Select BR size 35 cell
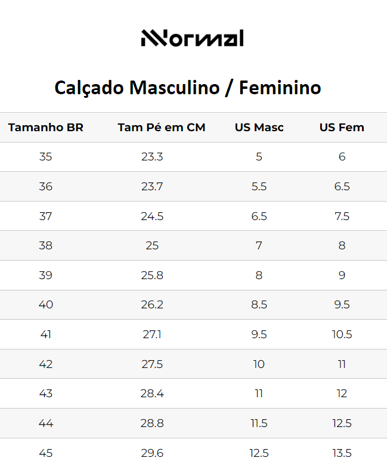Viewport: 387px width, 467px height. point(46,157)
